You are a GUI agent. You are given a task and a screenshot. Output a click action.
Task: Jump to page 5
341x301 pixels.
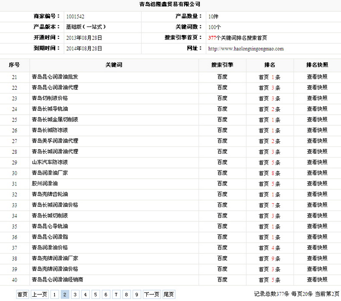pyautogui.click(x=95, y=295)
